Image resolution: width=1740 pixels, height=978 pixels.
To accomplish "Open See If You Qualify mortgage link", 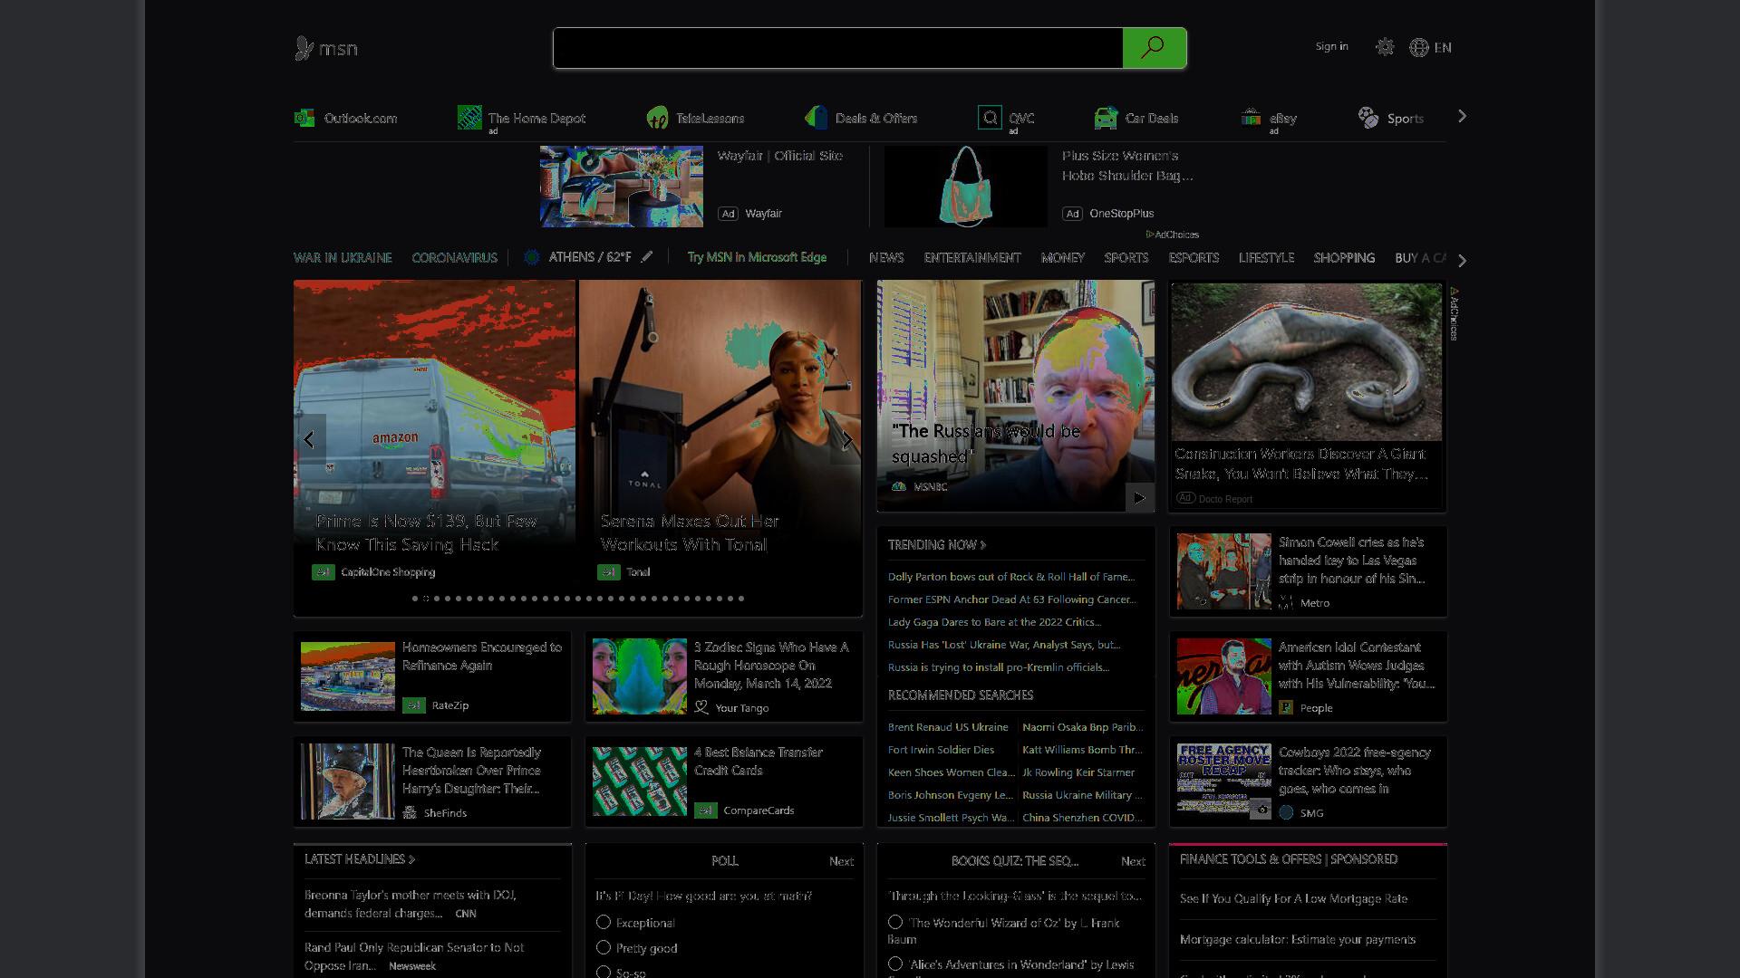I will (1294, 898).
